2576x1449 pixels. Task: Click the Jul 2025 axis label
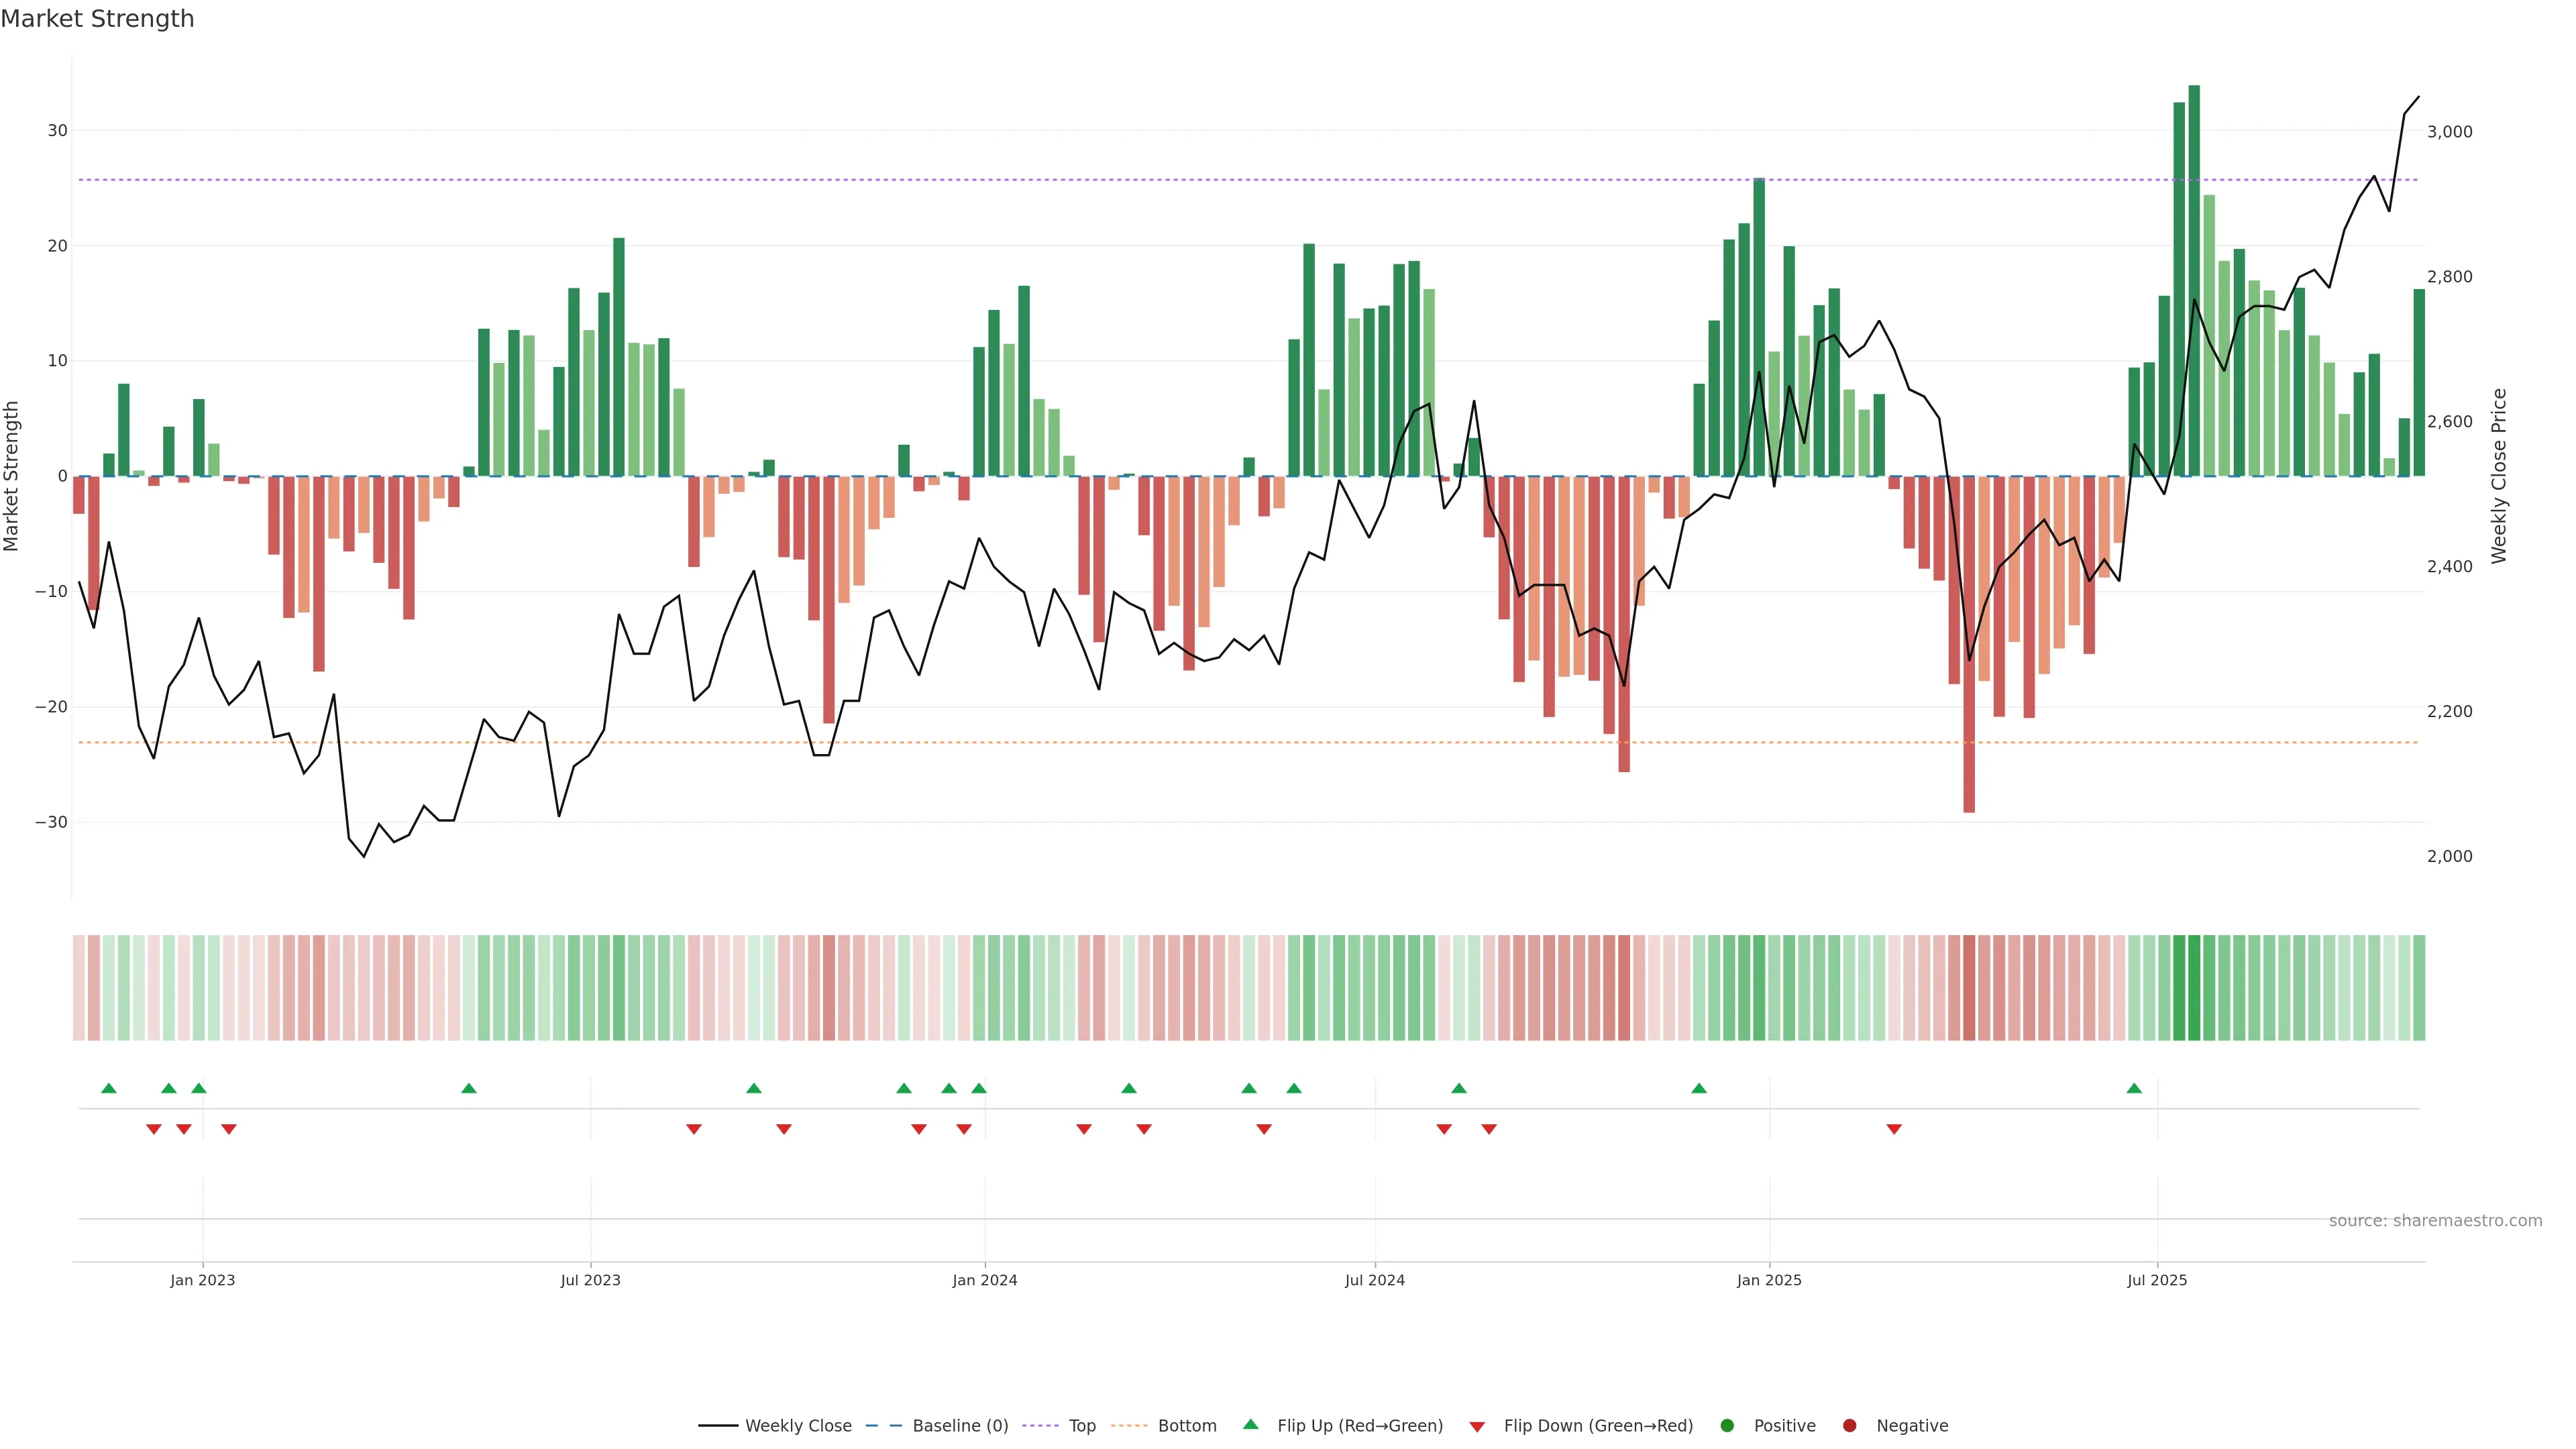2157,1280
